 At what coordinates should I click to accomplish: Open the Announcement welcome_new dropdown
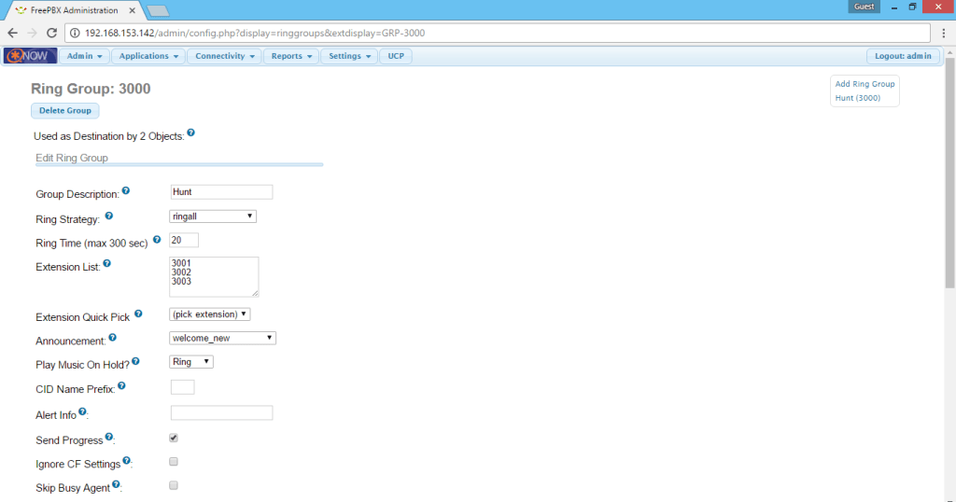pos(222,338)
